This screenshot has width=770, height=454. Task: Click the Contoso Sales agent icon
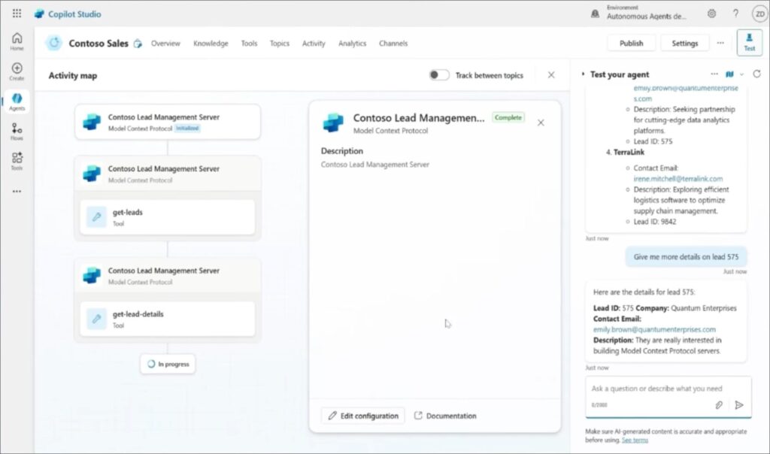(x=54, y=43)
